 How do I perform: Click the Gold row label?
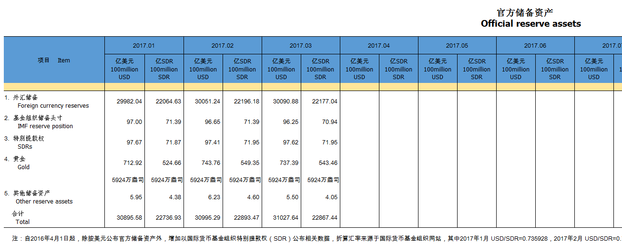(23, 167)
